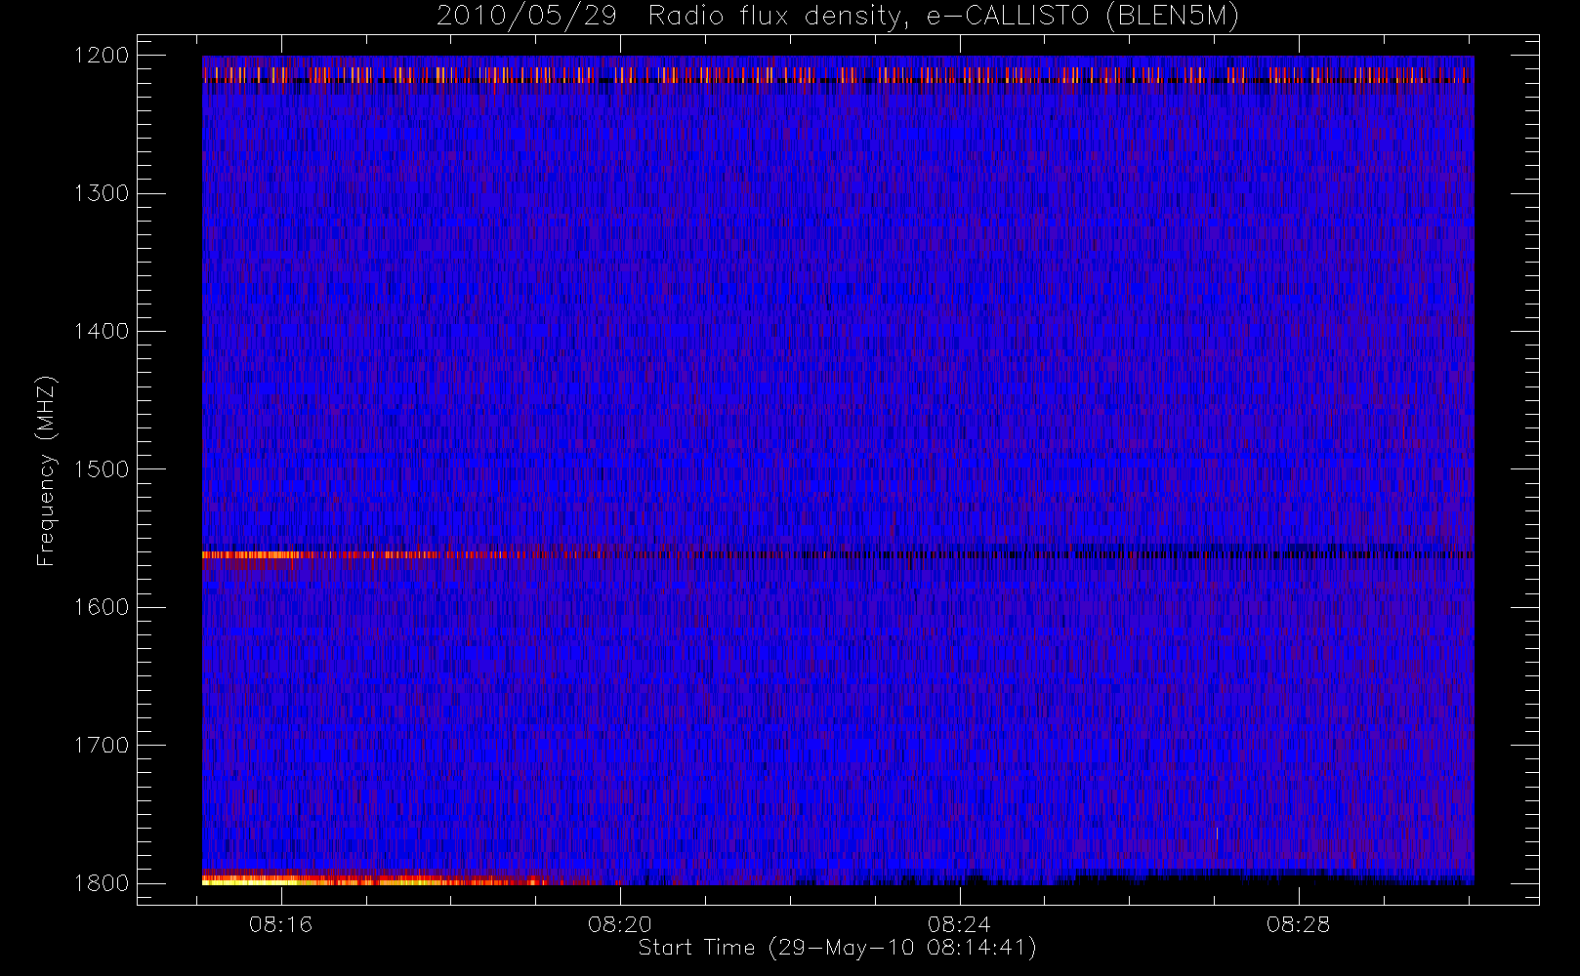This screenshot has height=976, width=1580.
Task: Click the 1200 frequency tick label
Action: tap(102, 56)
